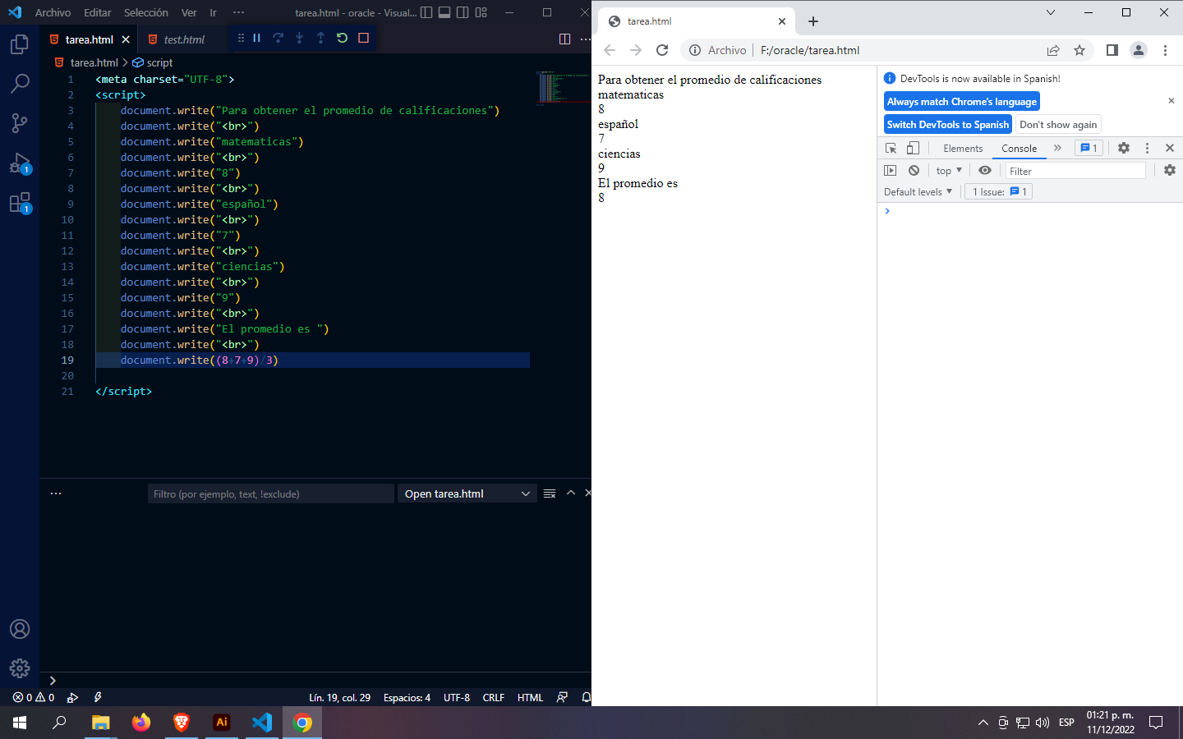The width and height of the screenshot is (1183, 739).
Task: Change indentation via 'Espacios: 4'
Action: [x=407, y=697]
